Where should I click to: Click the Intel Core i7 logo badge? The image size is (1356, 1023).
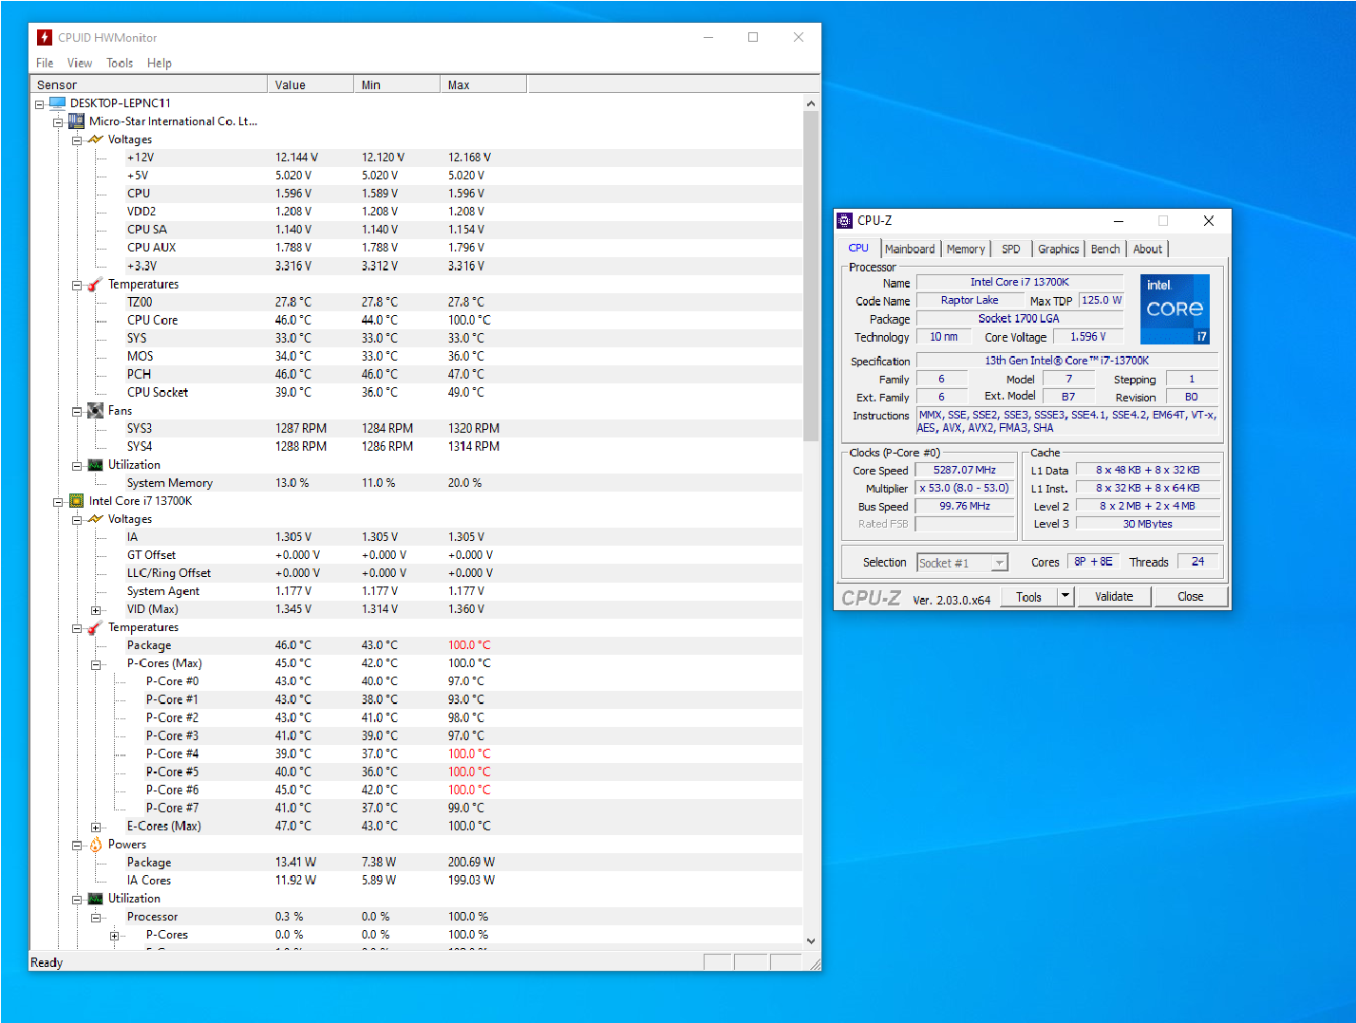pyautogui.click(x=1175, y=308)
